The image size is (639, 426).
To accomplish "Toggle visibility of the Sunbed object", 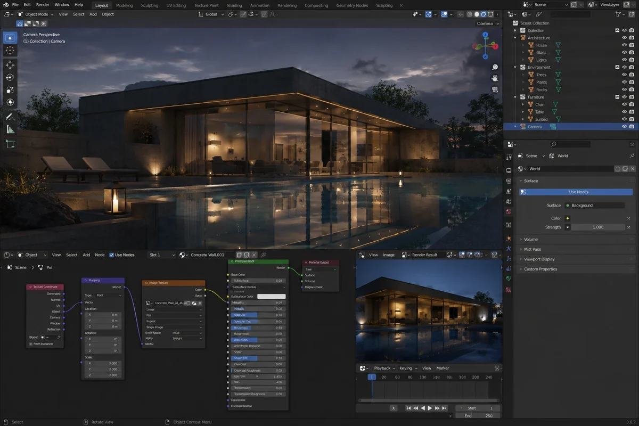I will click(624, 119).
